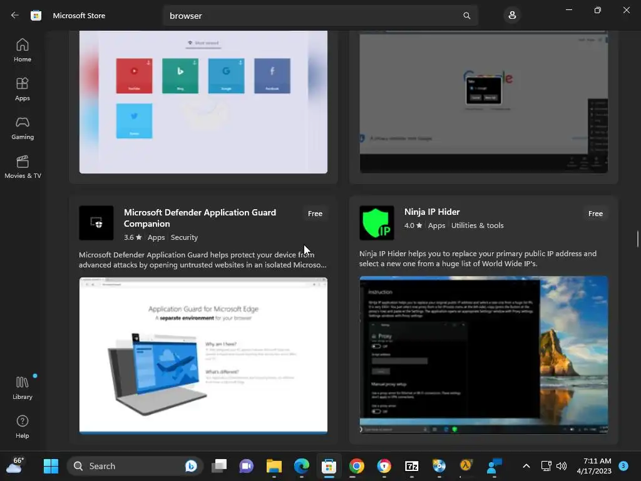Open the Windows Start button
Viewport: 641px width, 481px height.
click(x=51, y=466)
